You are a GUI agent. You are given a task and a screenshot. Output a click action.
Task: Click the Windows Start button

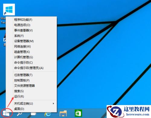[x=6, y=114]
